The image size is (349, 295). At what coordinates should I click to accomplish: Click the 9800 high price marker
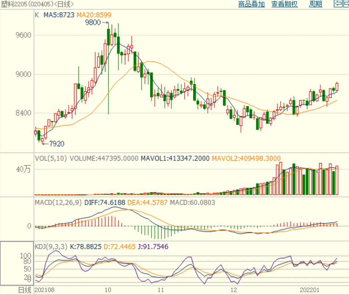click(93, 23)
